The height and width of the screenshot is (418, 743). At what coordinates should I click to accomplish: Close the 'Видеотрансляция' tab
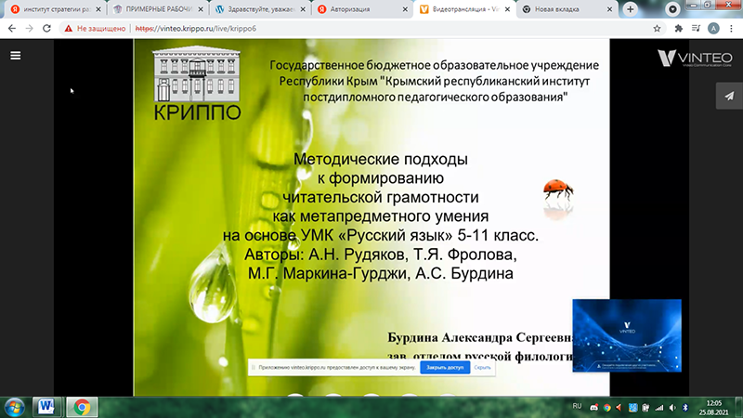click(507, 9)
